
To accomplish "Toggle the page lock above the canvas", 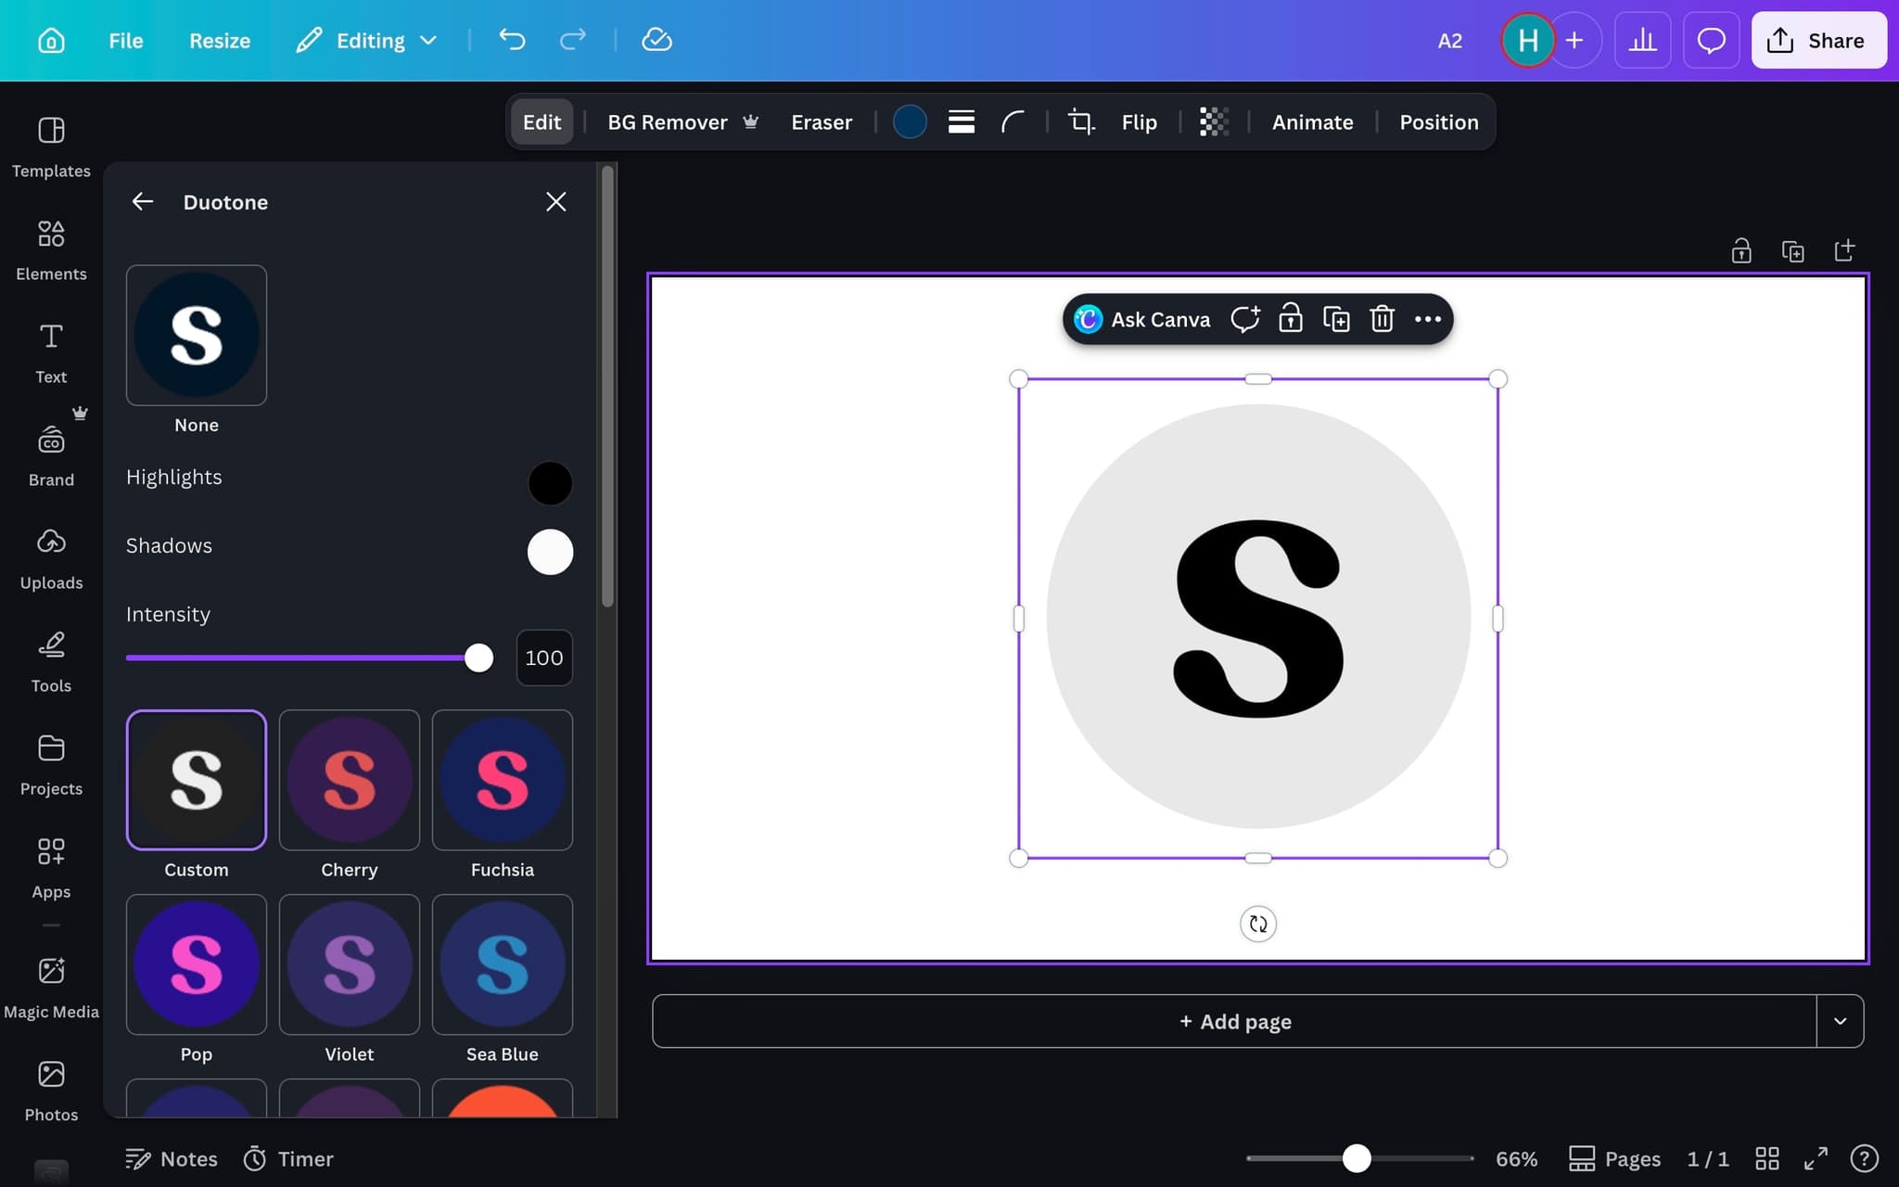I will coord(1740,250).
